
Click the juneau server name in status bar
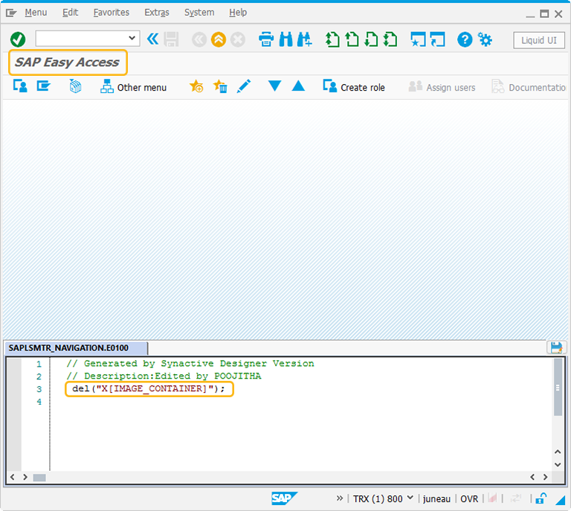[x=436, y=498]
